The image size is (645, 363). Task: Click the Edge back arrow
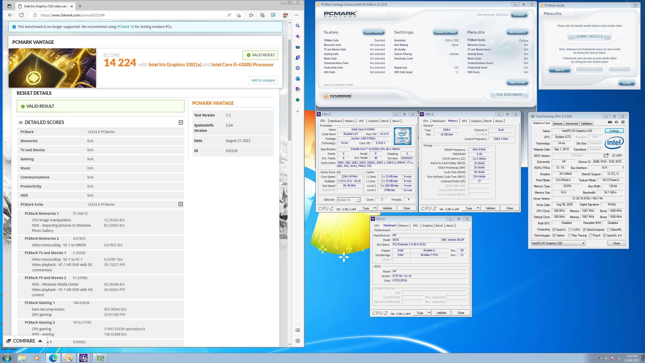tap(10, 15)
